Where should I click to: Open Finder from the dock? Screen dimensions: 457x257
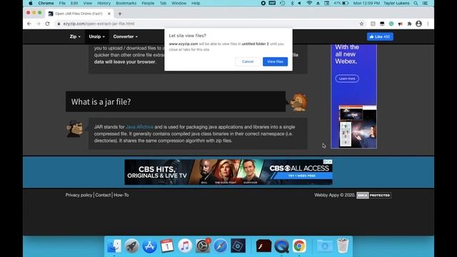[114, 246]
